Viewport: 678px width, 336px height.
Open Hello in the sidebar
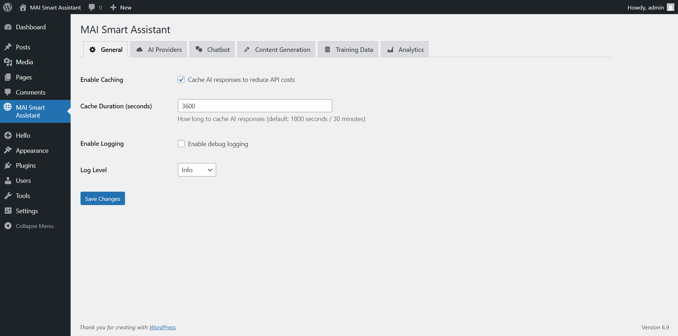click(35, 136)
